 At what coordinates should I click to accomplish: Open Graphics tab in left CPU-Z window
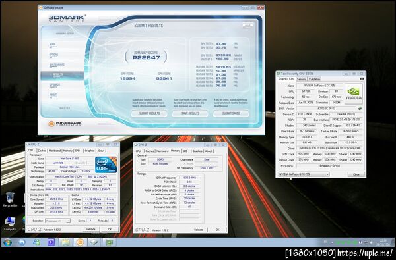tap(90, 151)
